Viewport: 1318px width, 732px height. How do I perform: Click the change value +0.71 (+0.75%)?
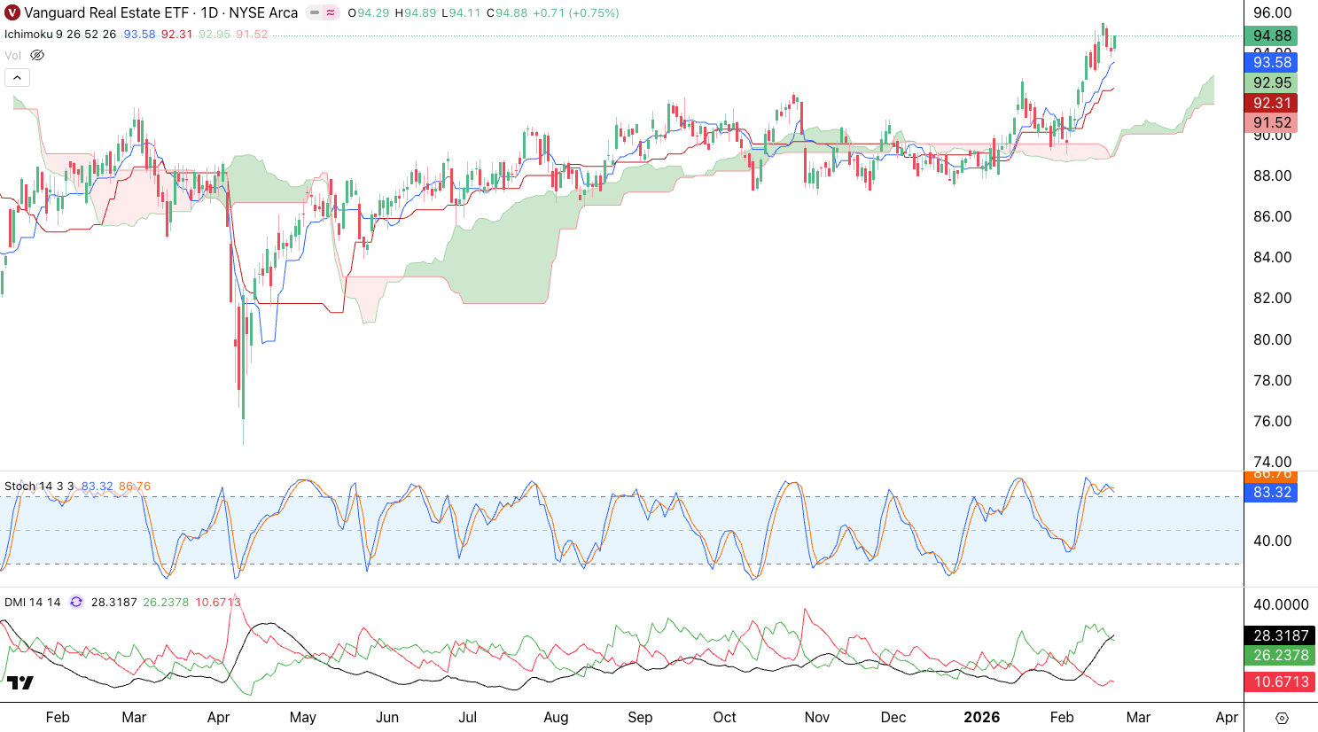pos(576,13)
